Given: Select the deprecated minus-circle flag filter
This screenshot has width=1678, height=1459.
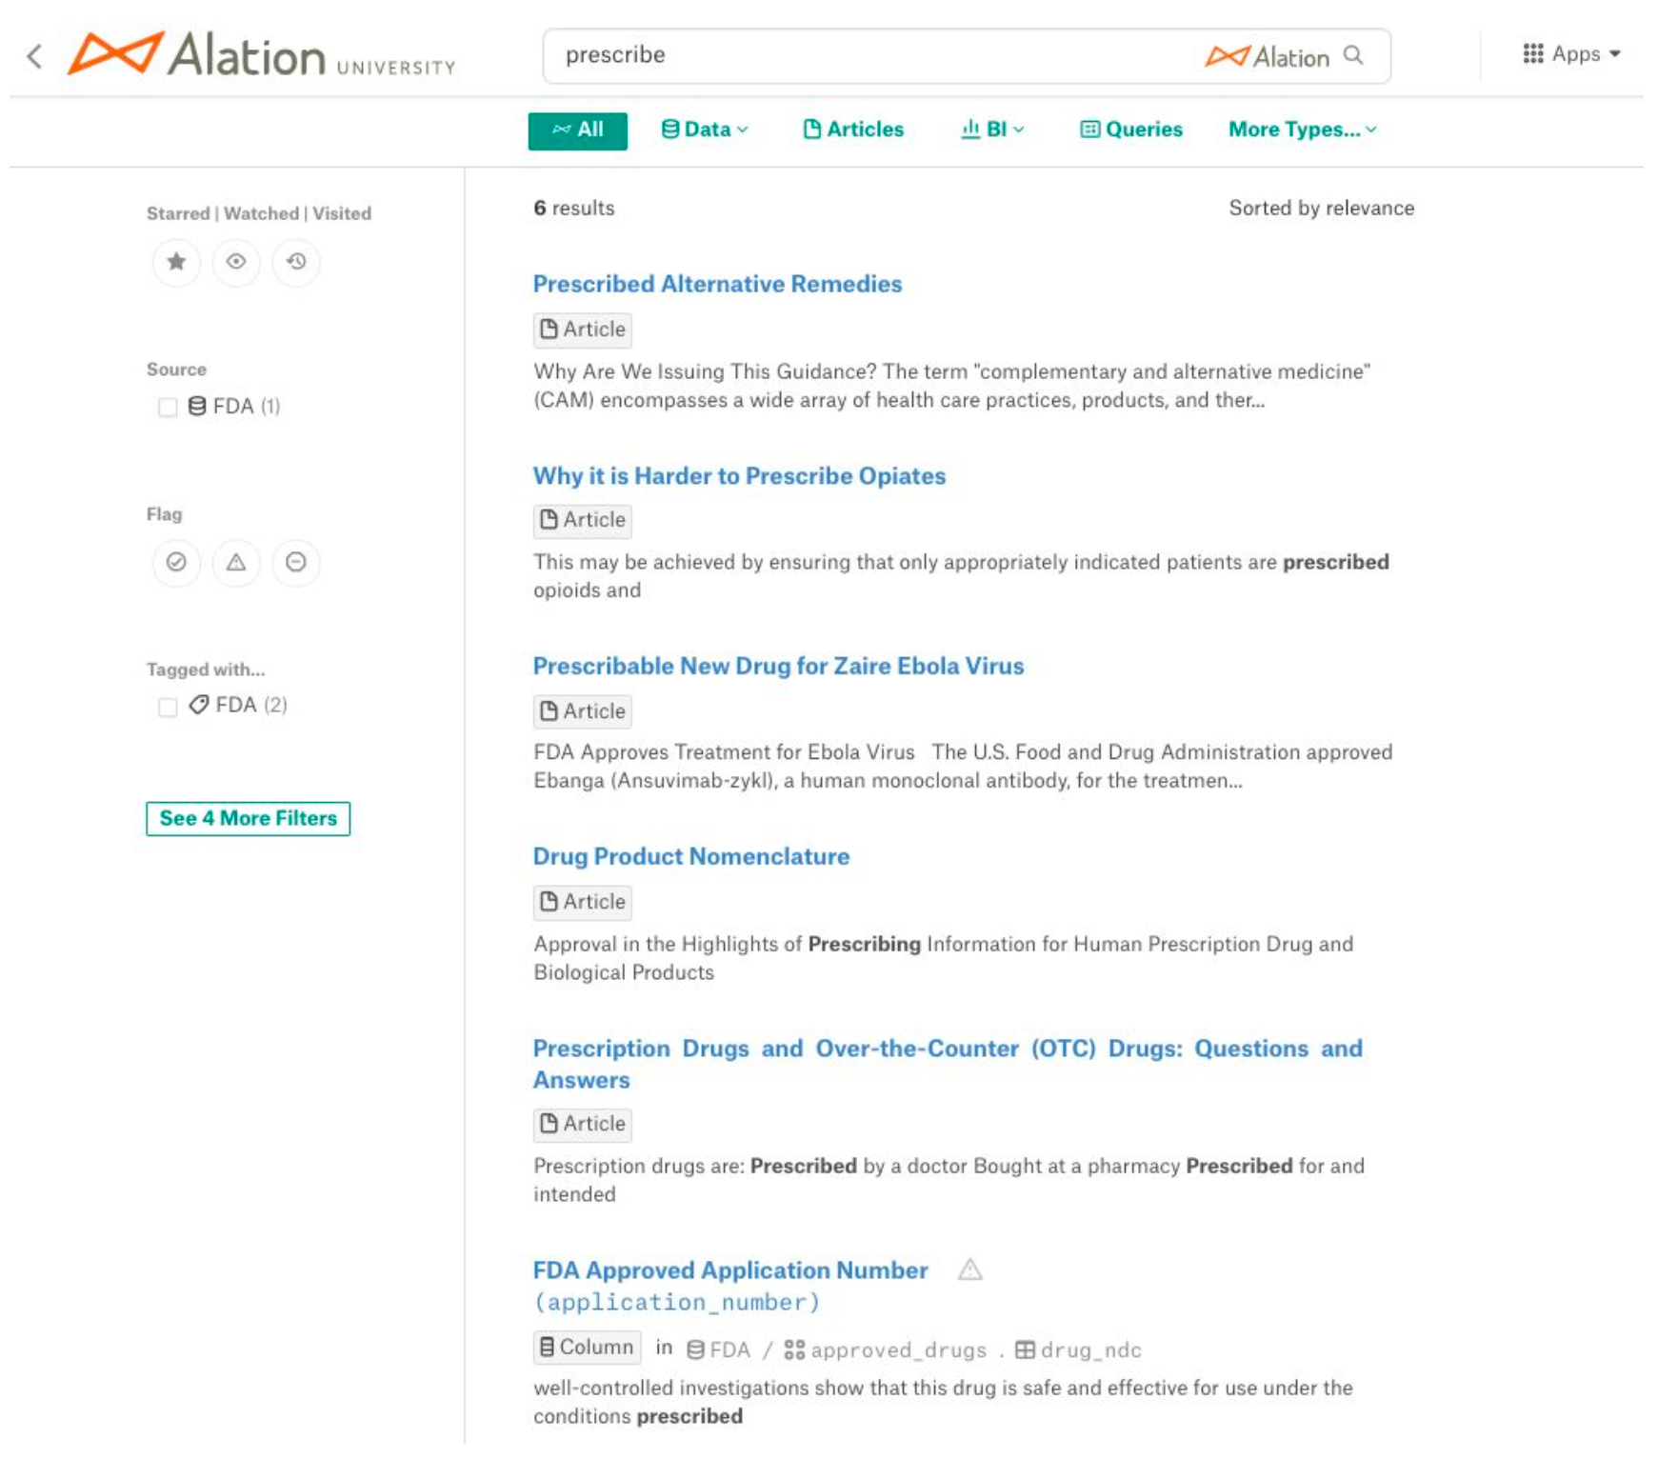Looking at the screenshot, I should [x=296, y=563].
